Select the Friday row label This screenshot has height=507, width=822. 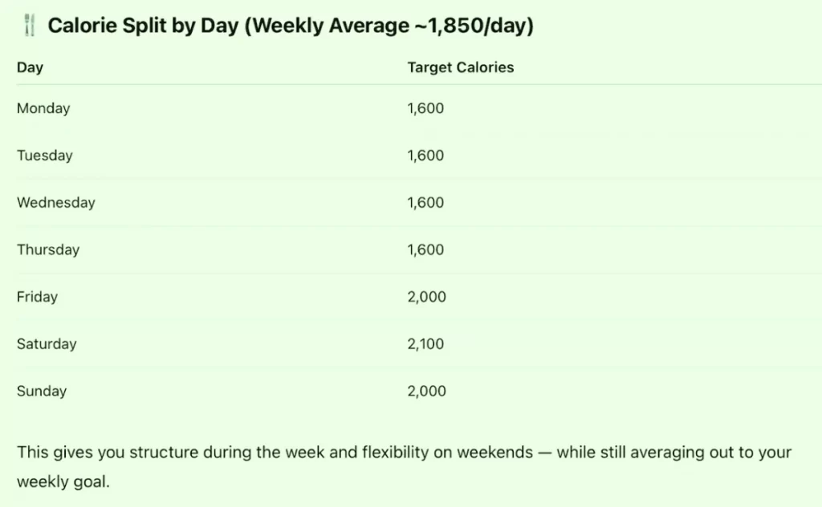coord(37,297)
